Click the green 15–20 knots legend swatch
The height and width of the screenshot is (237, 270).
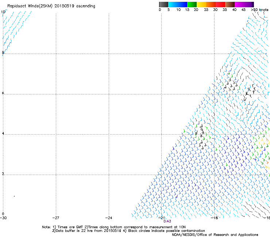click(192, 4)
